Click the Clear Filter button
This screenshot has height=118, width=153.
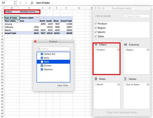(x=63, y=85)
